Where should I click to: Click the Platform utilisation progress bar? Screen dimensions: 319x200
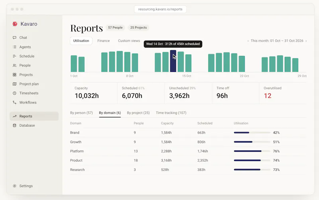pyautogui.click(x=252, y=151)
